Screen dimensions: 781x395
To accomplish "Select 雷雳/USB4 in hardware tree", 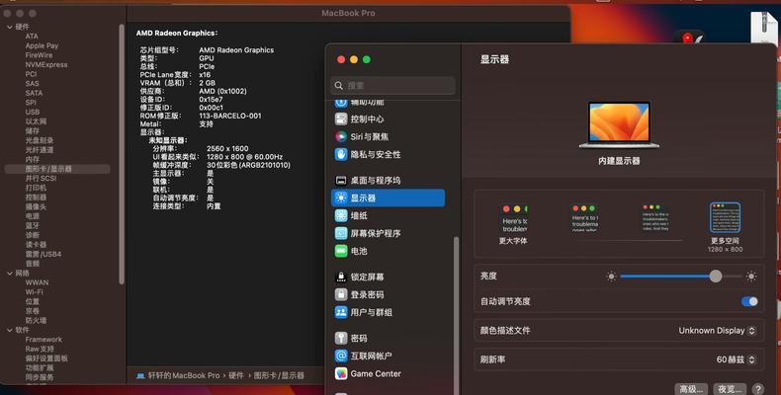I will 43,254.
